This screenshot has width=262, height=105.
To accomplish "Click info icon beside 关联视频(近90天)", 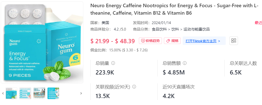I will tap(134, 87).
